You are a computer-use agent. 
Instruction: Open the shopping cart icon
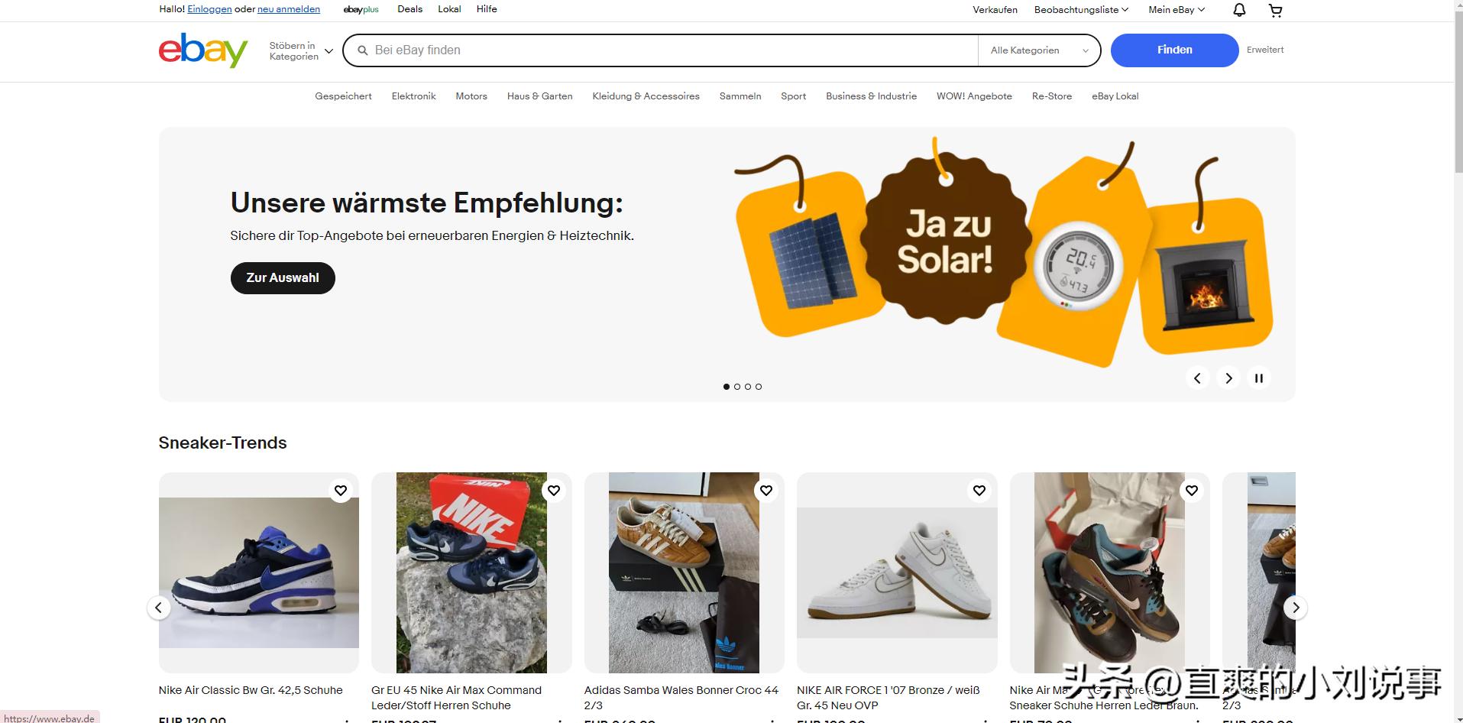pyautogui.click(x=1275, y=10)
